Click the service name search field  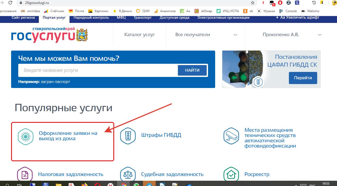coord(98,70)
